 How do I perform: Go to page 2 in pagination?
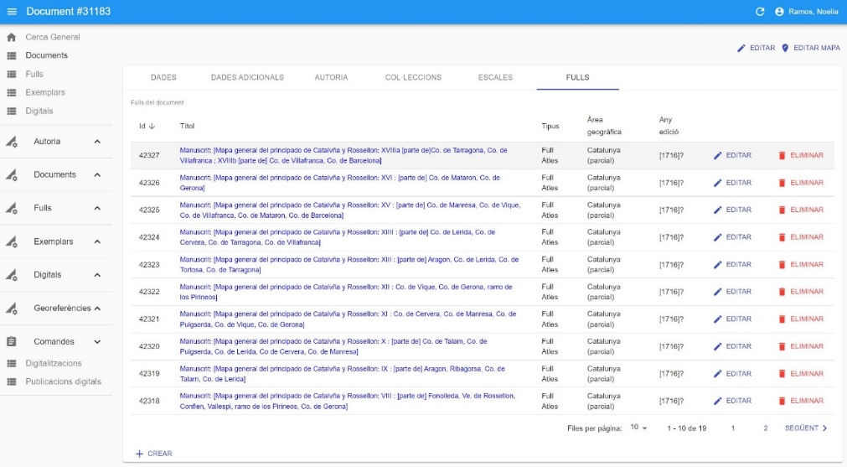pyautogui.click(x=766, y=428)
